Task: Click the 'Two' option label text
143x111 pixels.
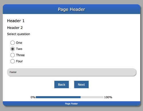Action: pyautogui.click(x=19, y=49)
